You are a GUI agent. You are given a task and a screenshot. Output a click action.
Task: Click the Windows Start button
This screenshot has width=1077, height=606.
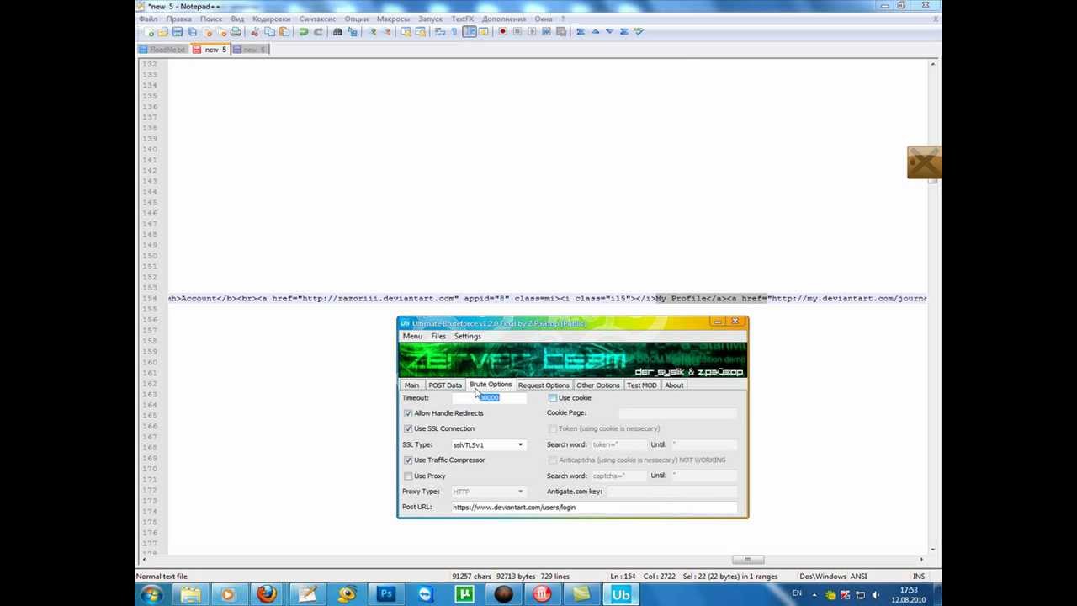point(152,594)
